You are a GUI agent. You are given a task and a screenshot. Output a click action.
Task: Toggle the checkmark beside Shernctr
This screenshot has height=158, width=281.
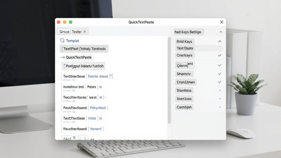(x=220, y=74)
